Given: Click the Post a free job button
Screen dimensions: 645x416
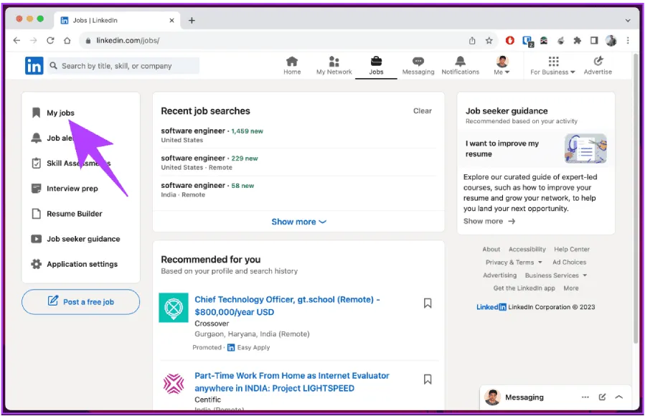Looking at the screenshot, I should click(80, 302).
